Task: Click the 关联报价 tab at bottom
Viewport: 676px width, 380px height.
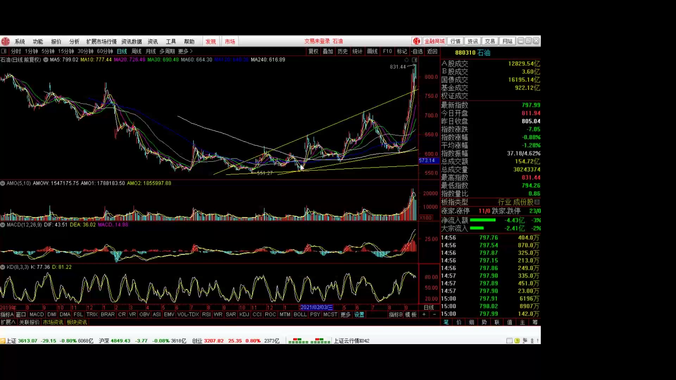Action: 29,322
